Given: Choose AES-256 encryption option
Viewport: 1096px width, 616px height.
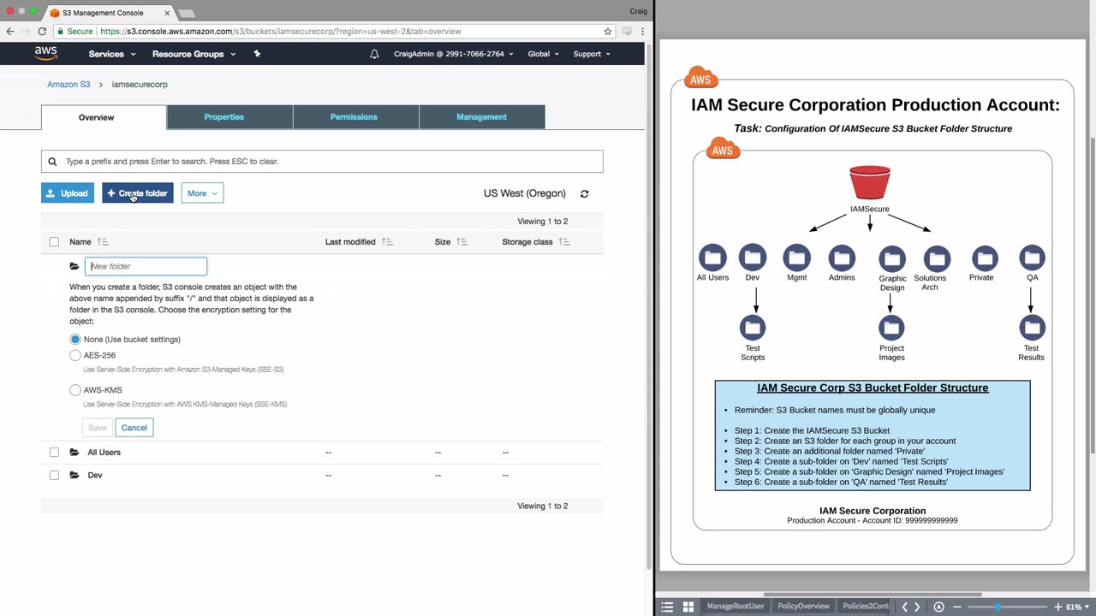Looking at the screenshot, I should point(75,355).
